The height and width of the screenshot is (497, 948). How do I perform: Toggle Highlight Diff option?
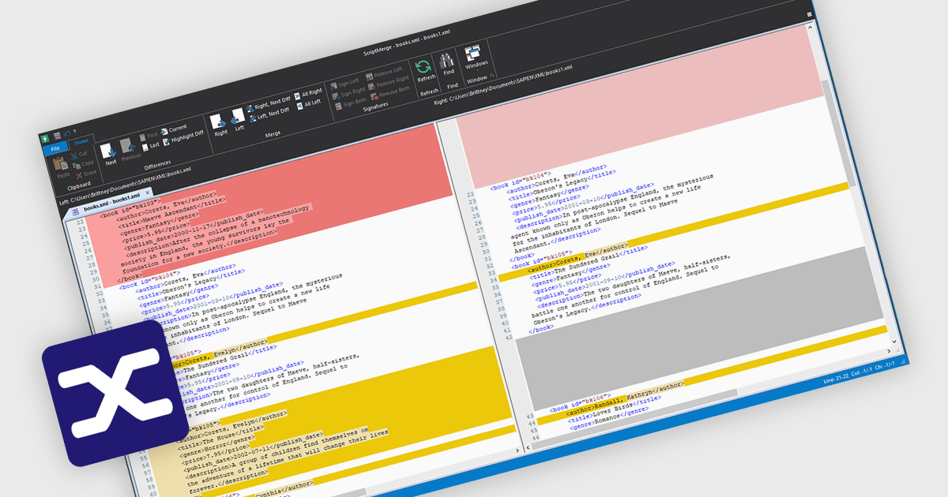point(183,136)
